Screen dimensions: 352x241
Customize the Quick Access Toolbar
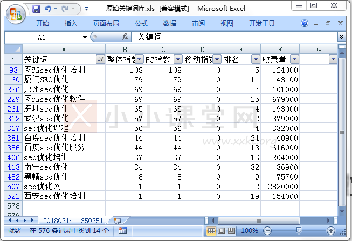86,9
